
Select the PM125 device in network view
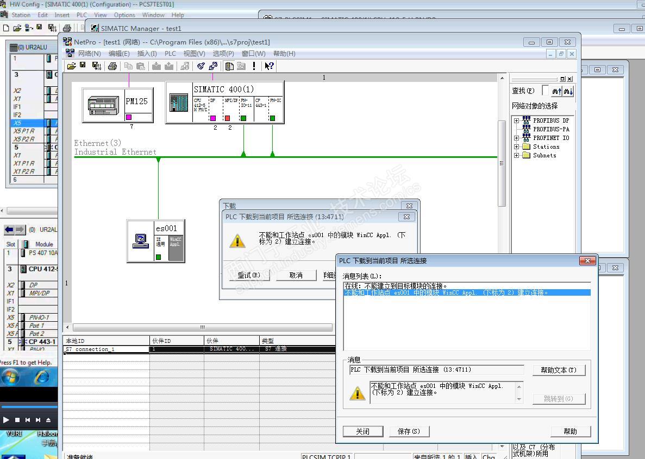click(x=118, y=105)
